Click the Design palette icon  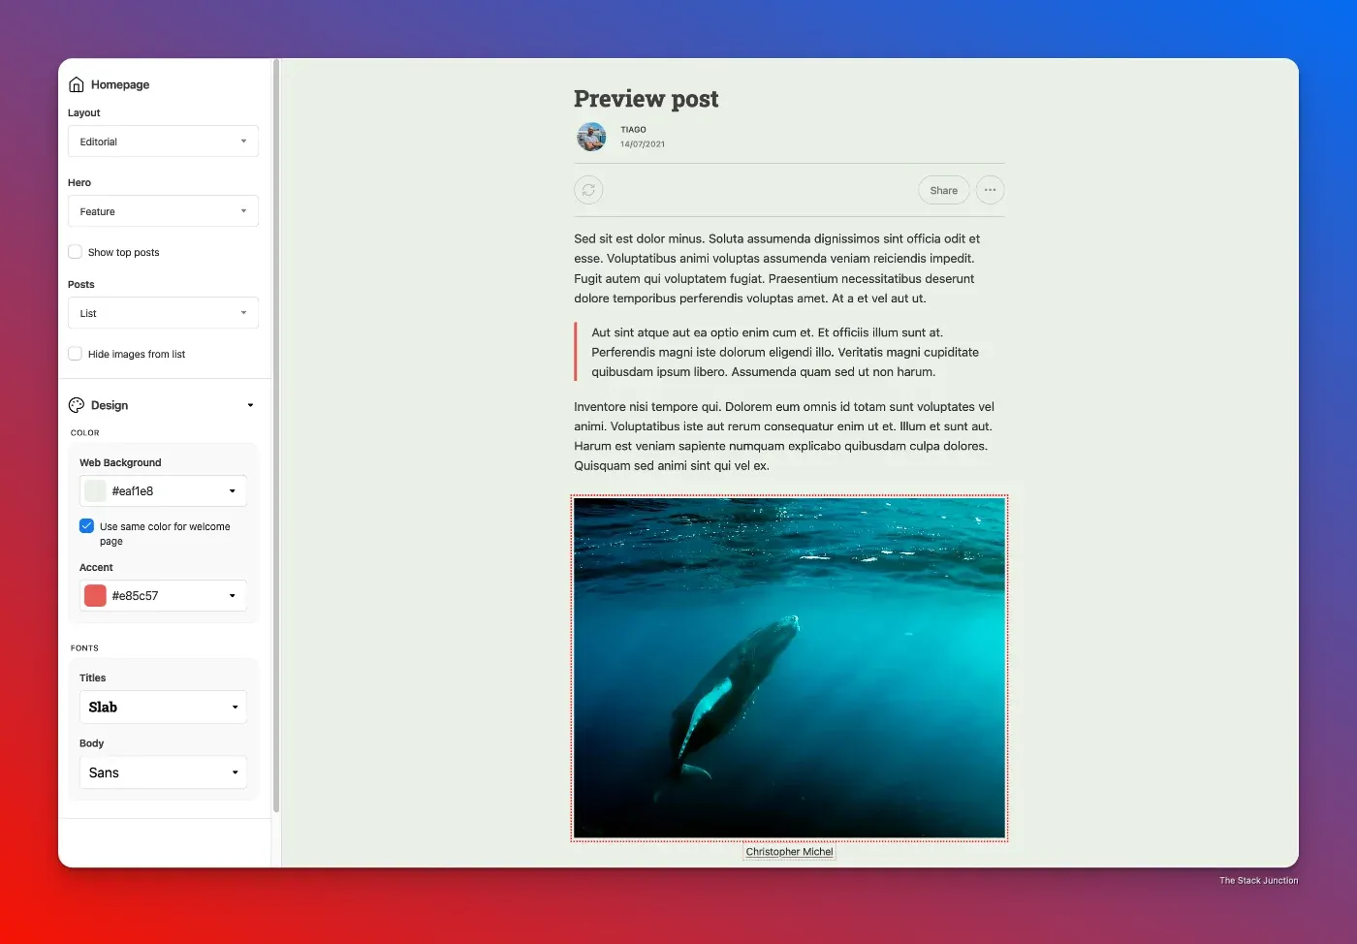pos(77,405)
